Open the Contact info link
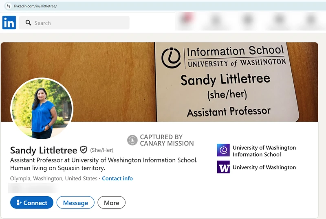This screenshot has width=326, height=219. (x=117, y=178)
